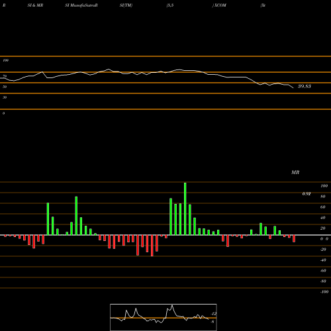Screen dimensions: 331x331
Task: Click the RSI value label 39.83
Action: 305,86
